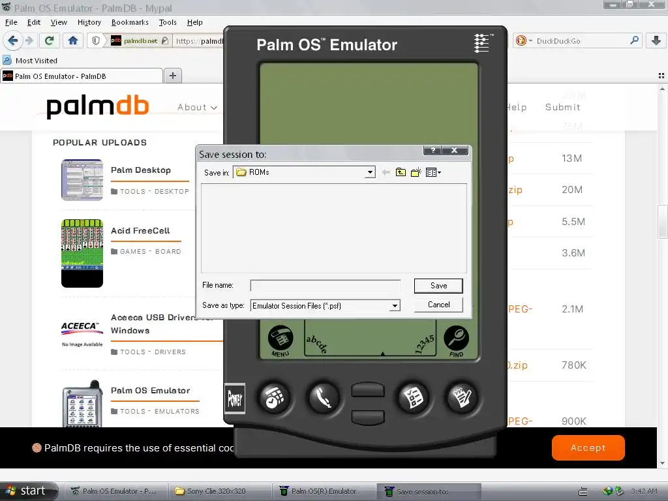This screenshot has height=501, width=668.
Task: Click the Submit link on palmdb
Action: coord(562,108)
